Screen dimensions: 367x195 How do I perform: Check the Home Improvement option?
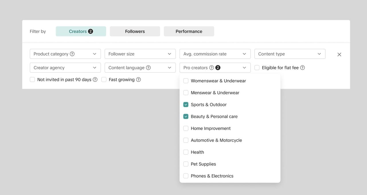186,128
